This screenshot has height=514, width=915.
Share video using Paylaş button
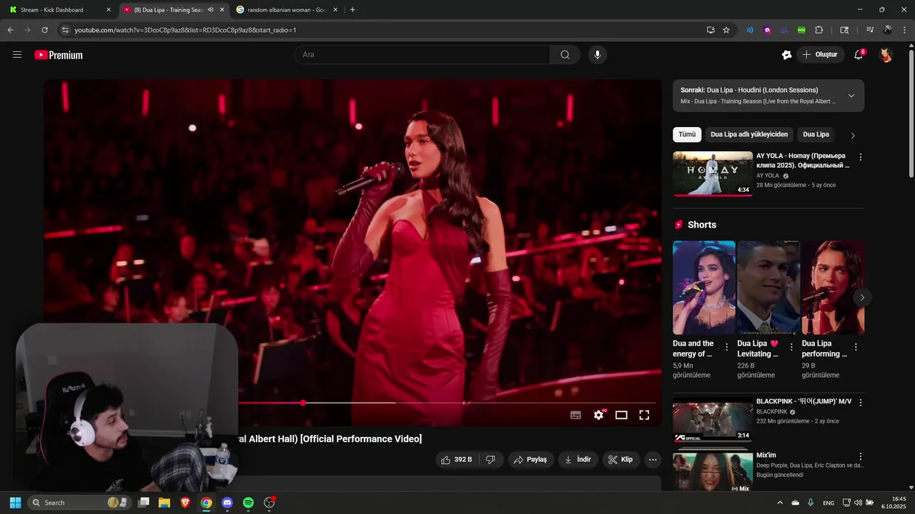pyautogui.click(x=530, y=460)
